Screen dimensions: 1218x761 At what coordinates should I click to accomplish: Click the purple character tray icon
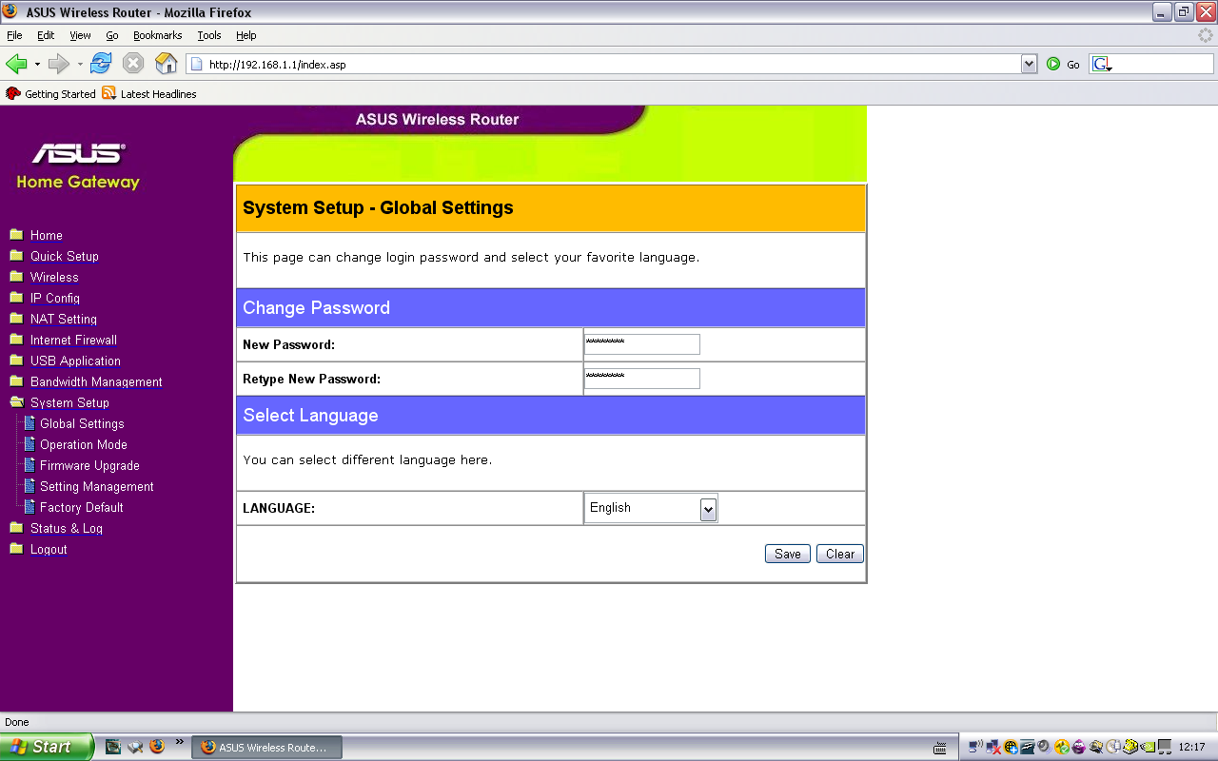click(x=1078, y=747)
